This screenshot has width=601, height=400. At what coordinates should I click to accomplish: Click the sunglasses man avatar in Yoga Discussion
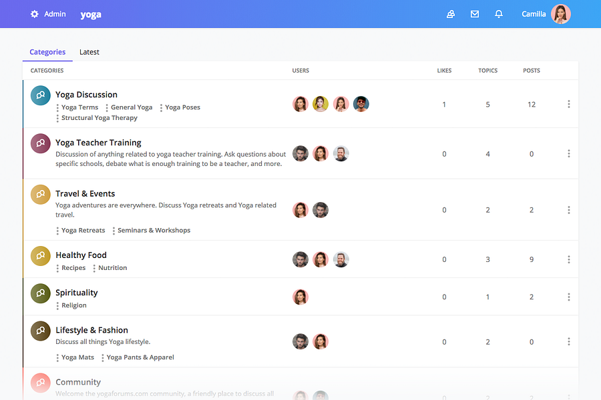pyautogui.click(x=361, y=104)
